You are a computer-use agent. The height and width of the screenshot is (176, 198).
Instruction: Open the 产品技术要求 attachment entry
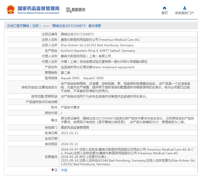click(x=70, y=107)
